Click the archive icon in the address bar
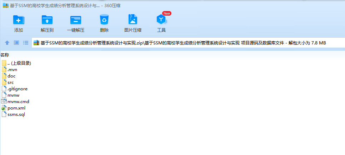Viewport: 345px width, 155px height. 36,43
